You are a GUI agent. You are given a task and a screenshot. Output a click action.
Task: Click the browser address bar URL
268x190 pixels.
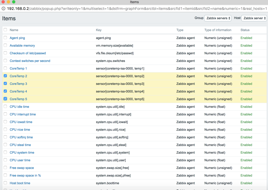[137, 9]
